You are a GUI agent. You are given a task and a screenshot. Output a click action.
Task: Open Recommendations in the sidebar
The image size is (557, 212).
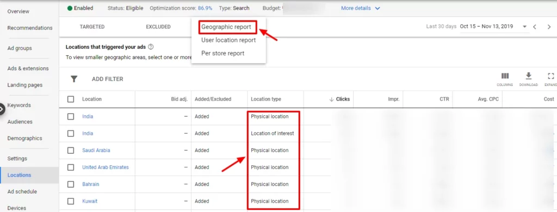[30, 28]
